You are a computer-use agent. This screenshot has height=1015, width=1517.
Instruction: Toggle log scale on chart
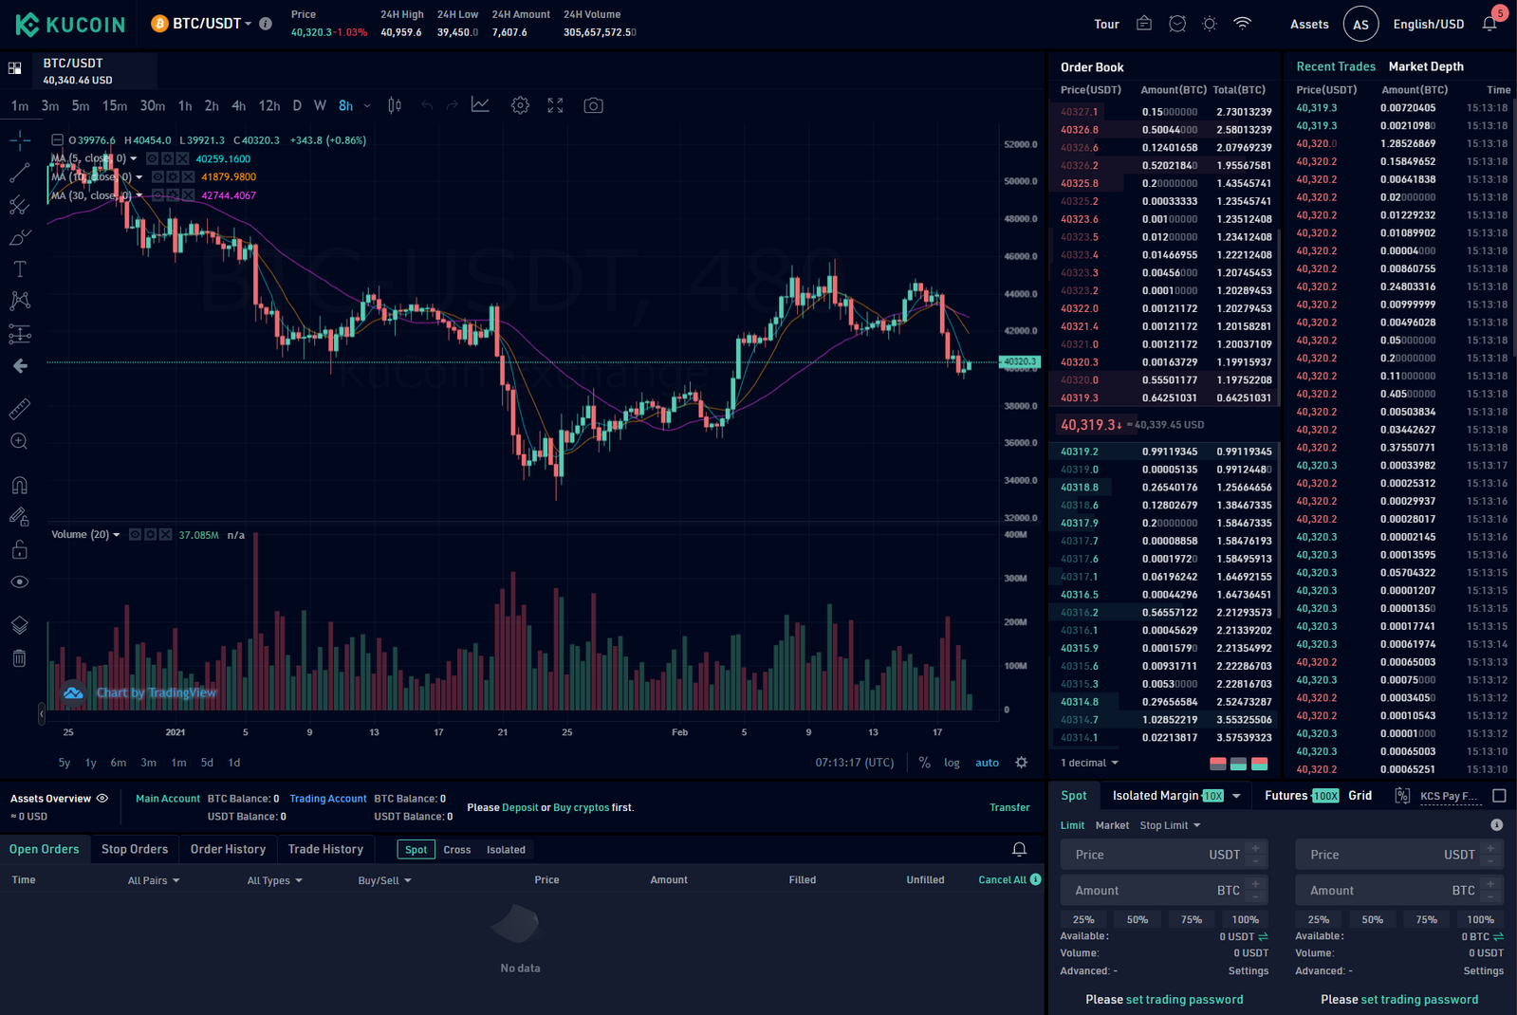[x=952, y=763]
